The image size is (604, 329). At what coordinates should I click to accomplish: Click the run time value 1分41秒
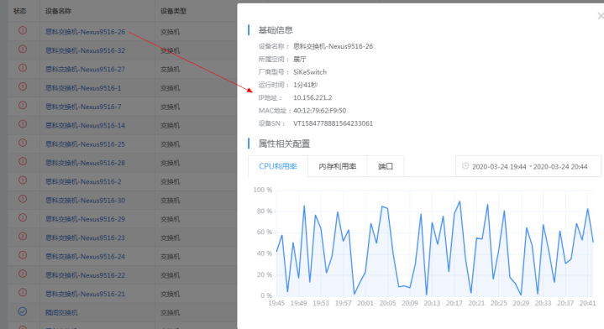coord(305,85)
